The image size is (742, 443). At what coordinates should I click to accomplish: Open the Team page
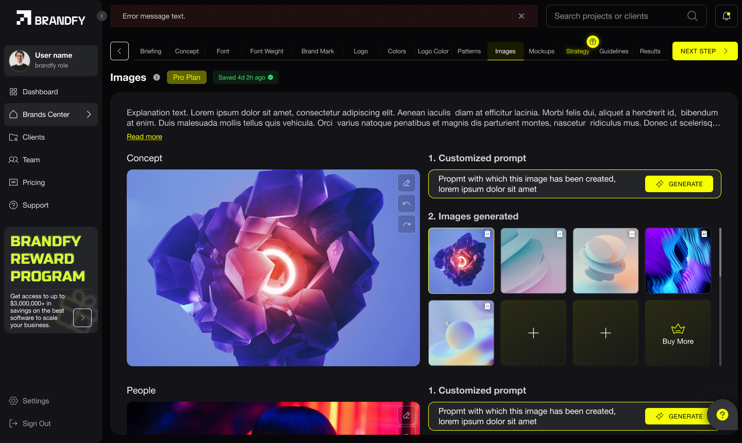tap(51, 160)
